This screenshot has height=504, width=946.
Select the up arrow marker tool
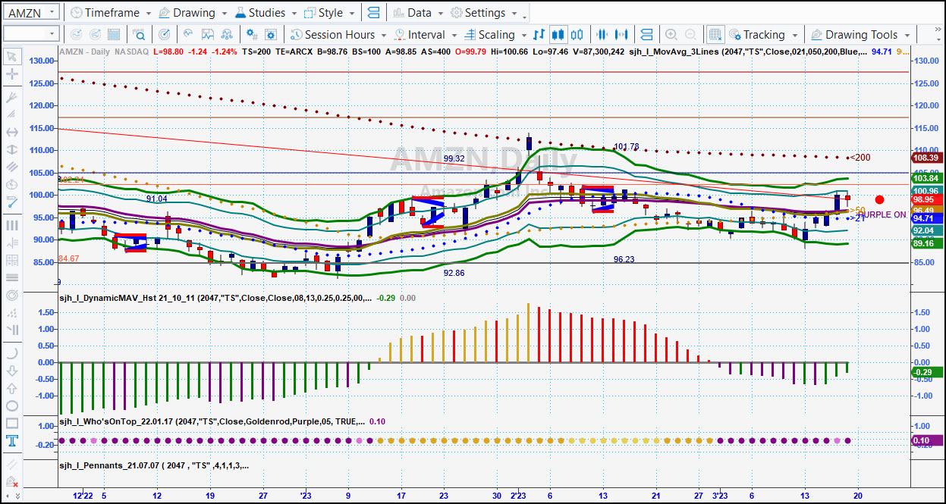click(11, 388)
